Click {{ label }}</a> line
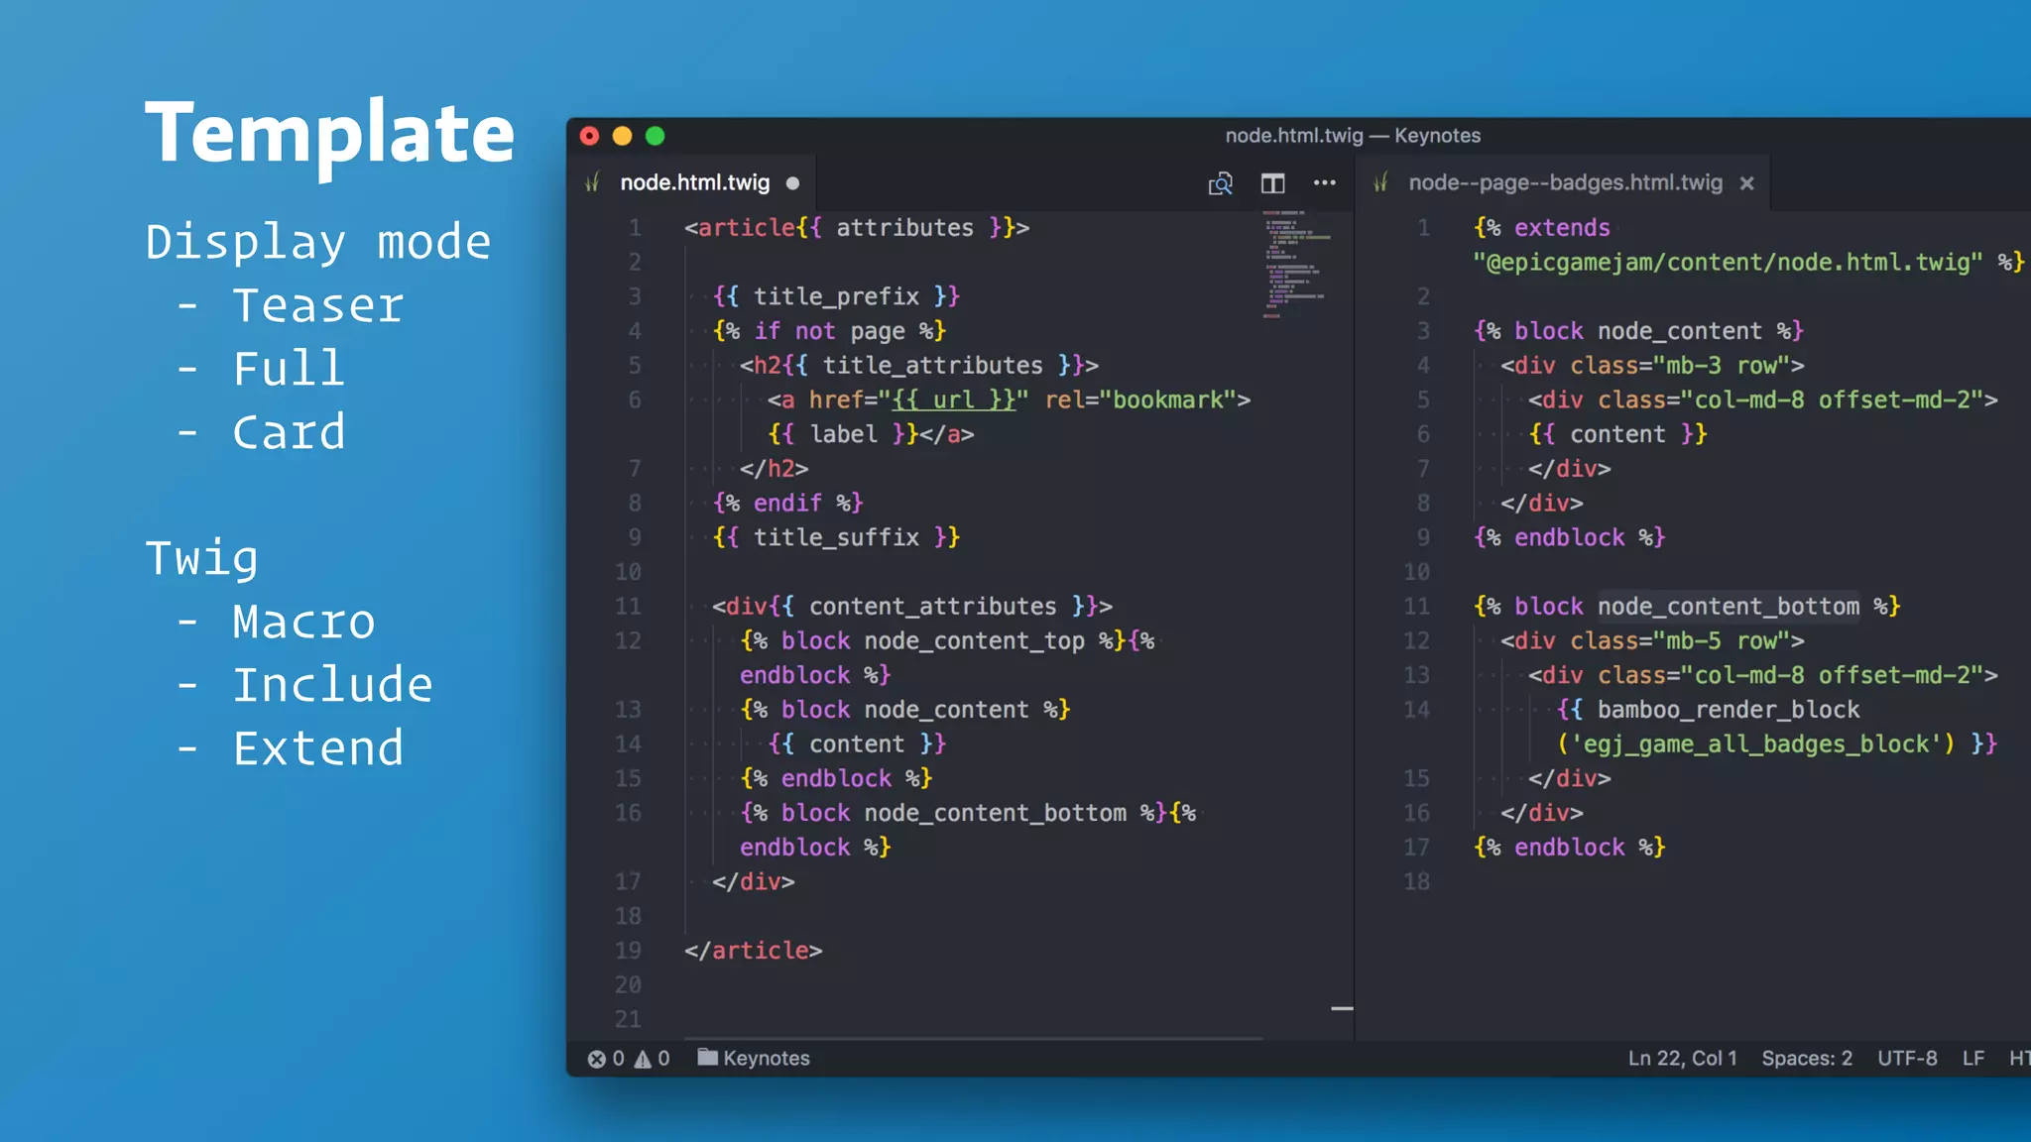Image resolution: width=2031 pixels, height=1142 pixels. [x=871, y=434]
